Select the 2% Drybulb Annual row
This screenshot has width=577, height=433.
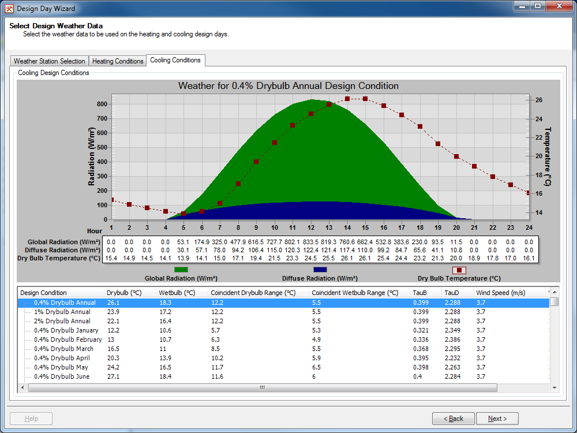coord(283,321)
